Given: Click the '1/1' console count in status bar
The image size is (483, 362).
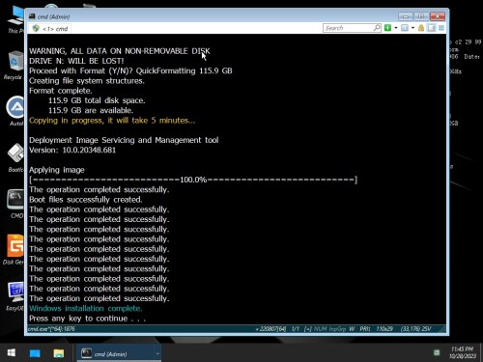Looking at the screenshot, I should [x=296, y=329].
